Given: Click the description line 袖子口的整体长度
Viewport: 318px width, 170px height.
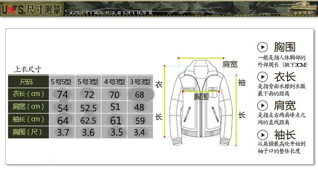Looking at the screenshot, I should [x=279, y=151].
